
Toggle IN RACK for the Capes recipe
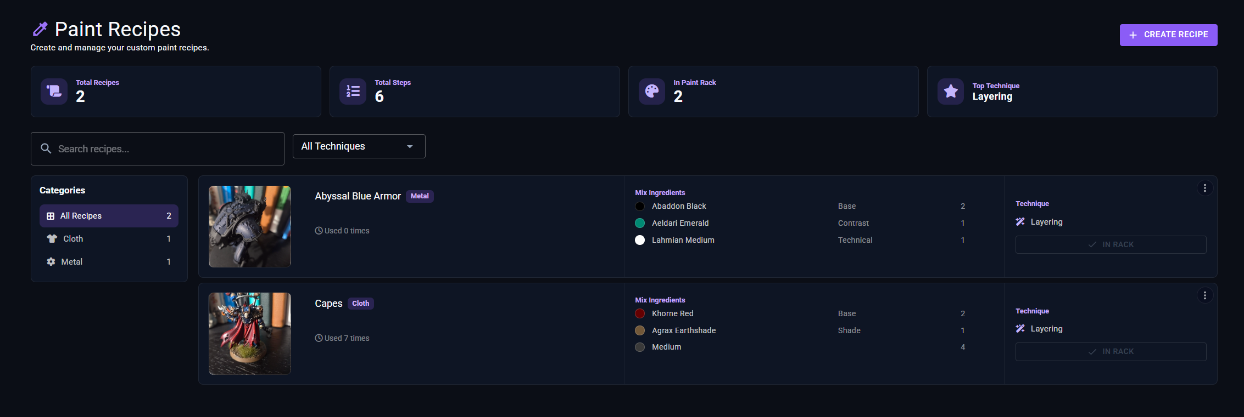pyautogui.click(x=1111, y=352)
